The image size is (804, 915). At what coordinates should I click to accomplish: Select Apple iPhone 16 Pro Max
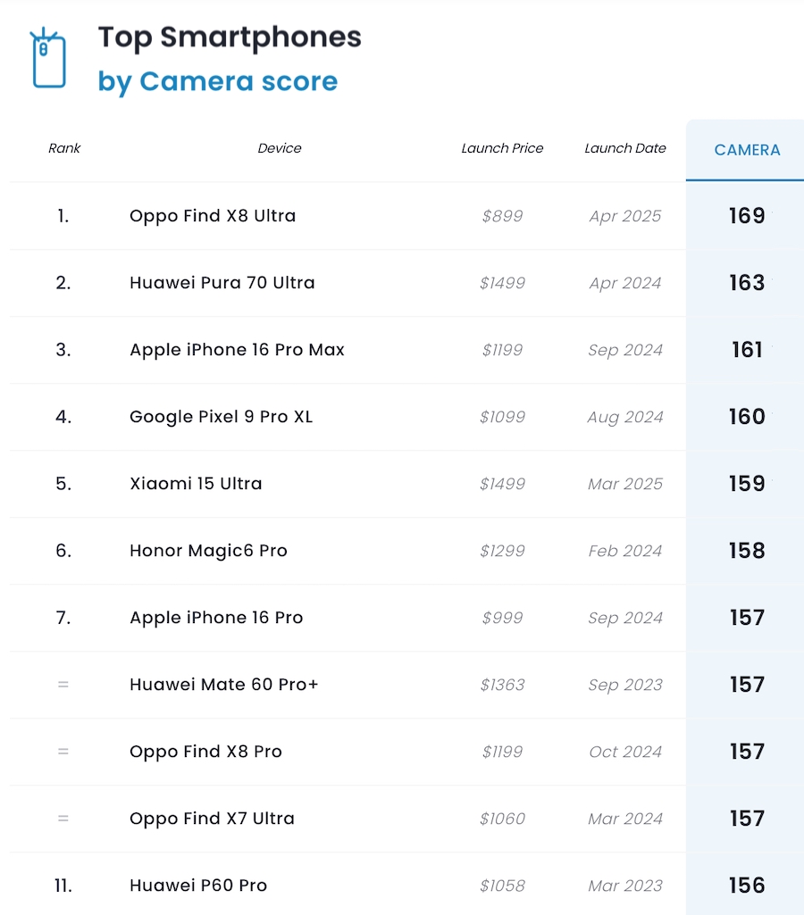point(237,350)
